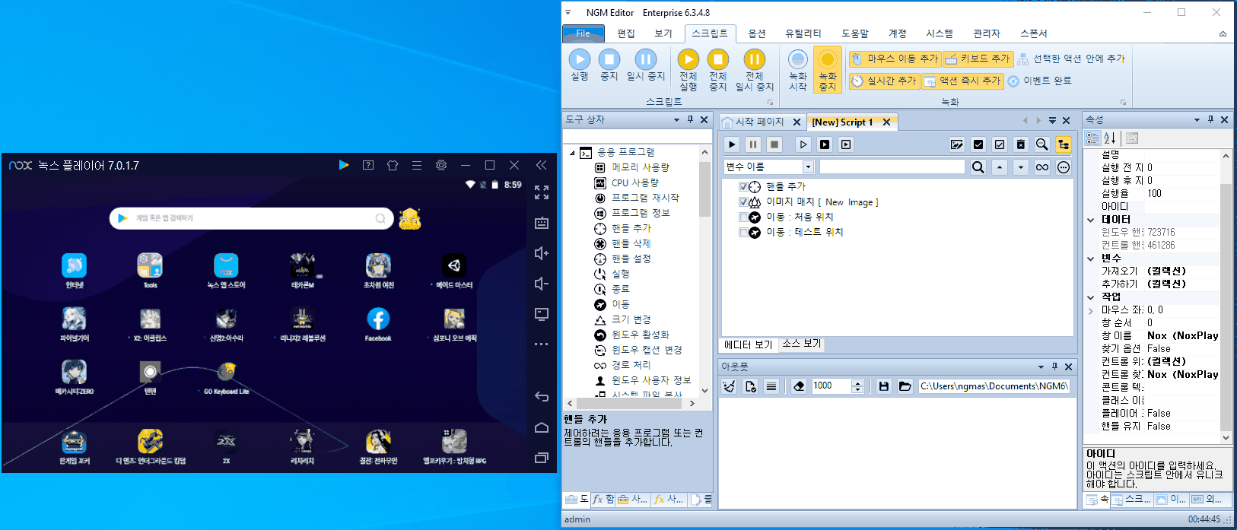Click the check-all icon in script toolbar
Viewport: 1237px width, 530px height.
(x=978, y=144)
